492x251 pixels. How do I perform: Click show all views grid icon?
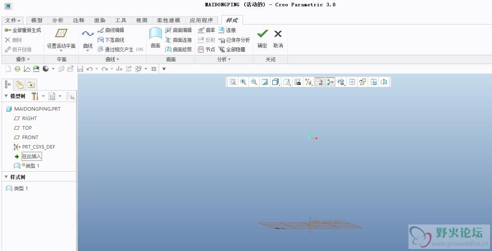(x=352, y=82)
